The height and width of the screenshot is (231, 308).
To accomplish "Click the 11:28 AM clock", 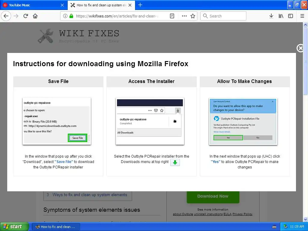I will coord(297,226).
